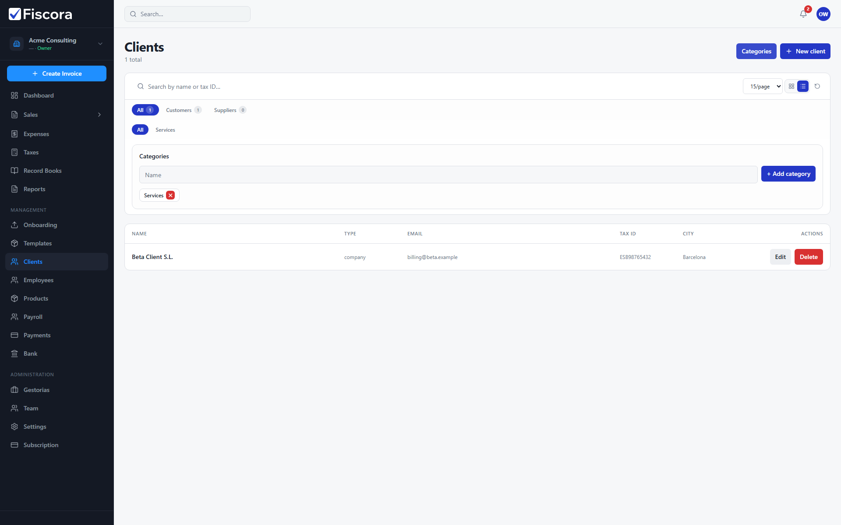This screenshot has height=525, width=841.
Task: Edit the Beta Client S.L. row
Action: pos(780,257)
